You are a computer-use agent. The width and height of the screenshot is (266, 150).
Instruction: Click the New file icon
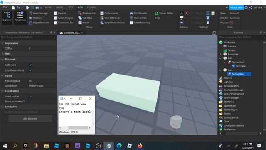[x=13, y=7]
